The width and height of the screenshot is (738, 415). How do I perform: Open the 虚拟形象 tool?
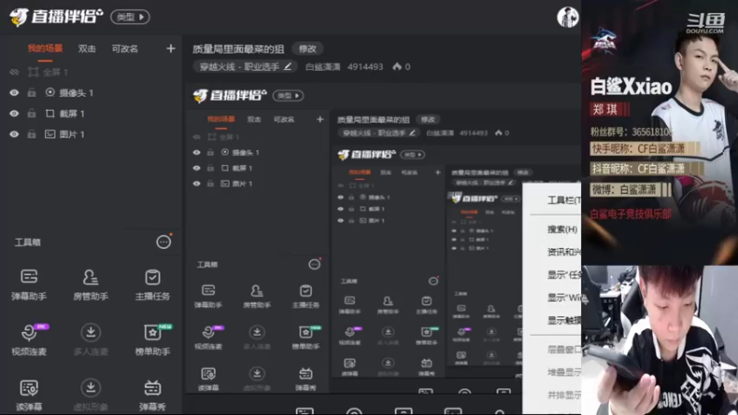coord(90,396)
